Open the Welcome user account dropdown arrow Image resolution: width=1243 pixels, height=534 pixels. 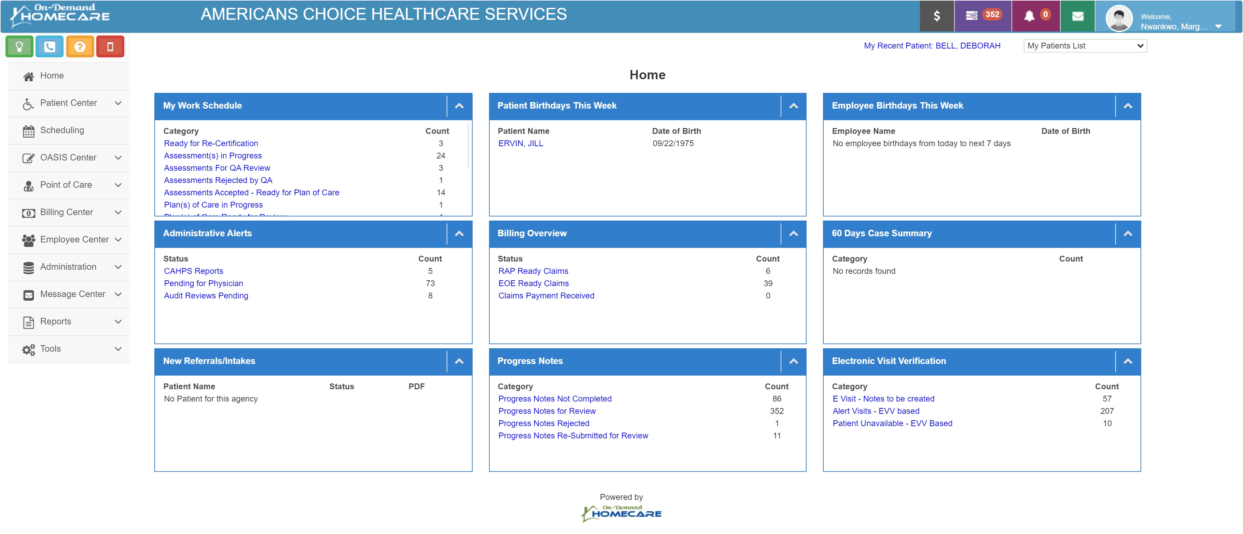coord(1218,27)
